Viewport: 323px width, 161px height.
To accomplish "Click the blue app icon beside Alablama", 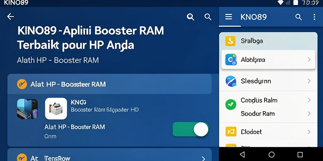I will pos(231,59).
